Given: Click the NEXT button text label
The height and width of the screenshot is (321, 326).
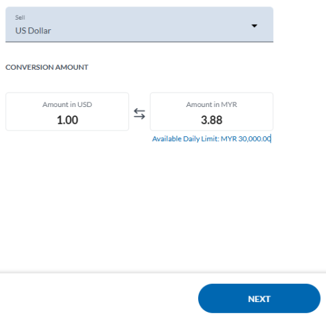Looking at the screenshot, I should (x=259, y=299).
